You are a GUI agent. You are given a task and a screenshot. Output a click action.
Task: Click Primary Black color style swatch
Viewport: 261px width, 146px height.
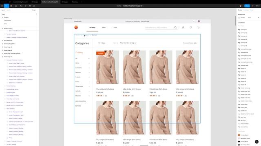(239, 142)
